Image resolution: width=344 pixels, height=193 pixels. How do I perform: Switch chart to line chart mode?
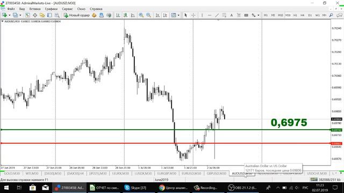tap(133, 15)
